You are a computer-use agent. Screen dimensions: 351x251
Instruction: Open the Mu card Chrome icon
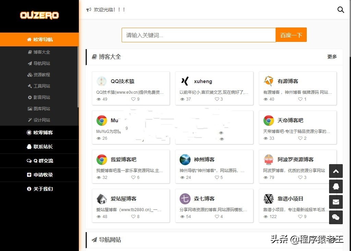pos(101,121)
